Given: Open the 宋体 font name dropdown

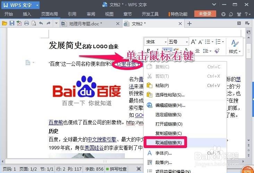Looking at the screenshot, I should pos(166,42).
